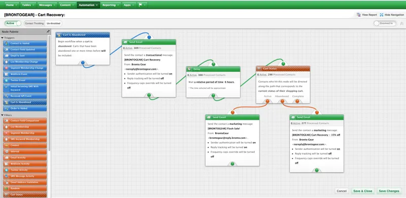
Task: Select SMS Message Activity filter node
Action: tap(25, 176)
